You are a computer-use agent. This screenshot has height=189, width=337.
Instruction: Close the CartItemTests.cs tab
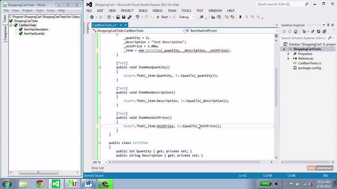(x=126, y=25)
